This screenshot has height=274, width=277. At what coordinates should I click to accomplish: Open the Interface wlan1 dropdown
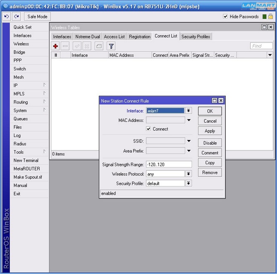(x=189, y=111)
